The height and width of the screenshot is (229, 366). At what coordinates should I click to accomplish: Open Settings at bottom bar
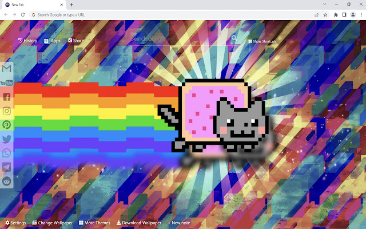(15, 223)
